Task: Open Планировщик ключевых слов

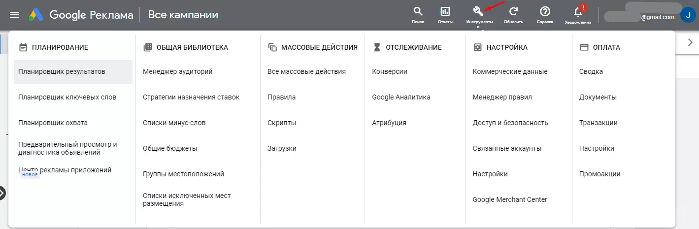Action: click(67, 97)
